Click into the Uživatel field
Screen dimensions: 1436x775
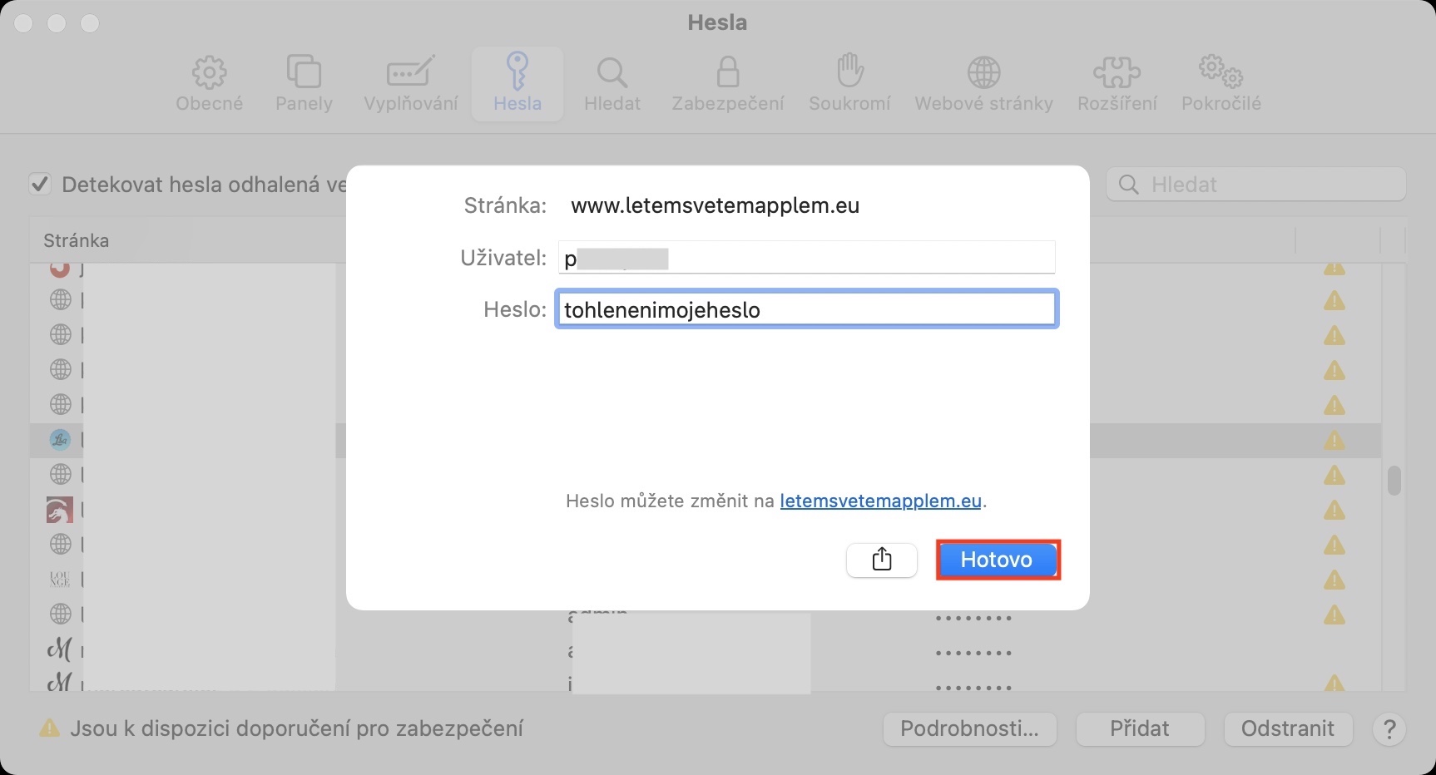(806, 258)
